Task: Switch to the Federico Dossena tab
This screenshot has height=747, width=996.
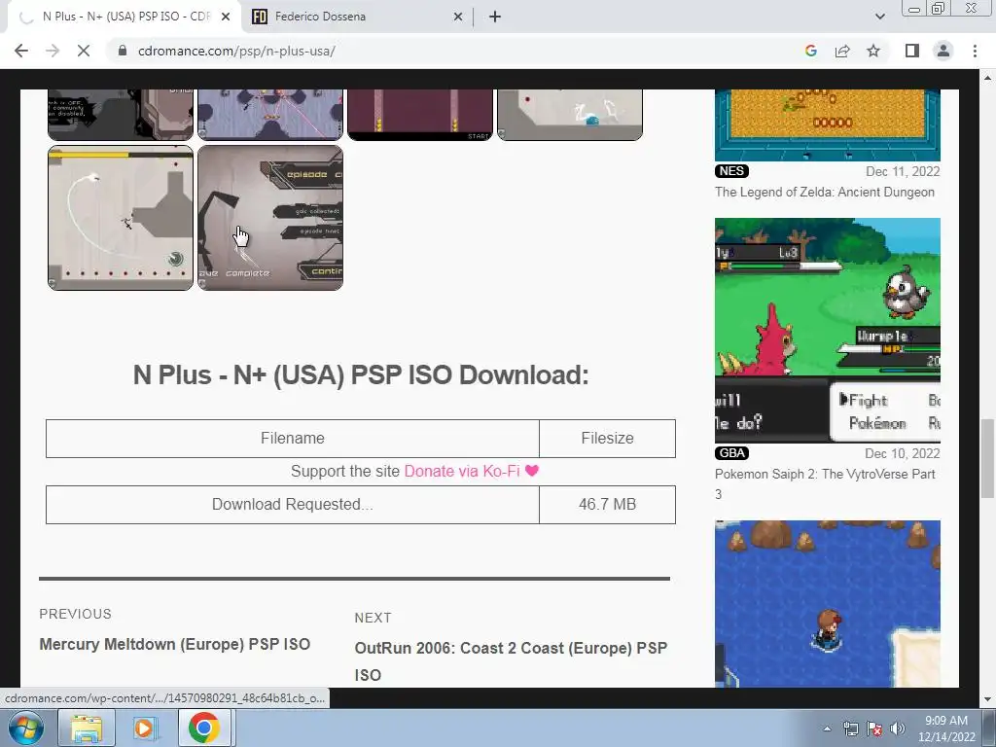Action: [357, 17]
